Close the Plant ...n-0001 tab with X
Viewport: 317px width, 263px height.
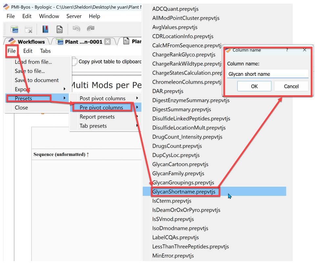(107, 42)
